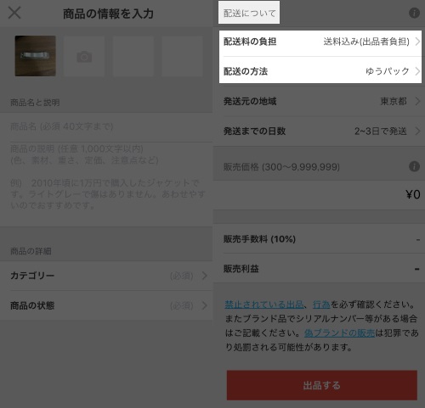
Task: Open the 禁止されている出品 link
Action: [264, 305]
